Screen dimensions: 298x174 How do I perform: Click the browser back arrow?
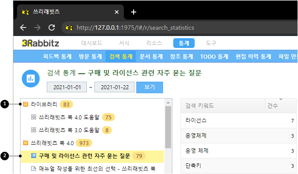[x=23, y=28]
